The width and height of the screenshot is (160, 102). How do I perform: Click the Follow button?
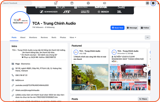pyautogui.click(x=145, y=28)
